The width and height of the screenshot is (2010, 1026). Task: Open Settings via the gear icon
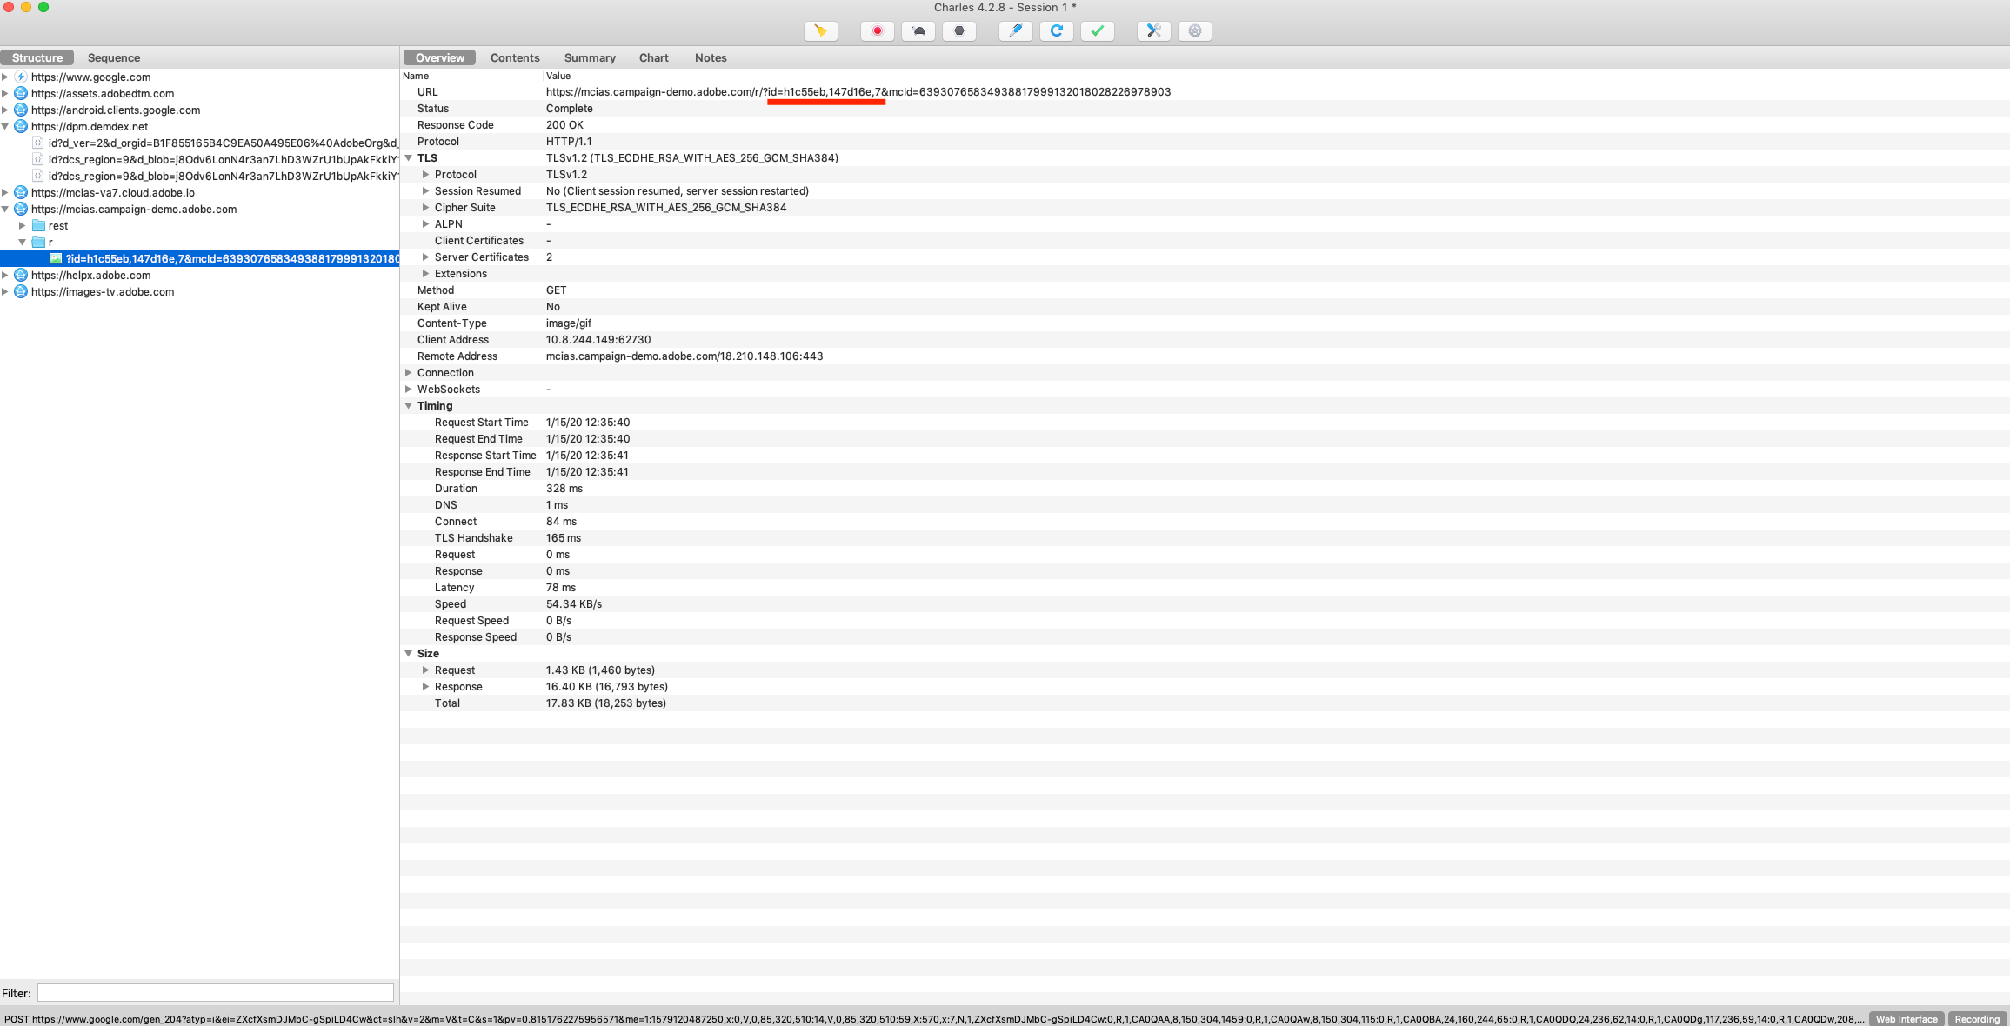(1194, 31)
